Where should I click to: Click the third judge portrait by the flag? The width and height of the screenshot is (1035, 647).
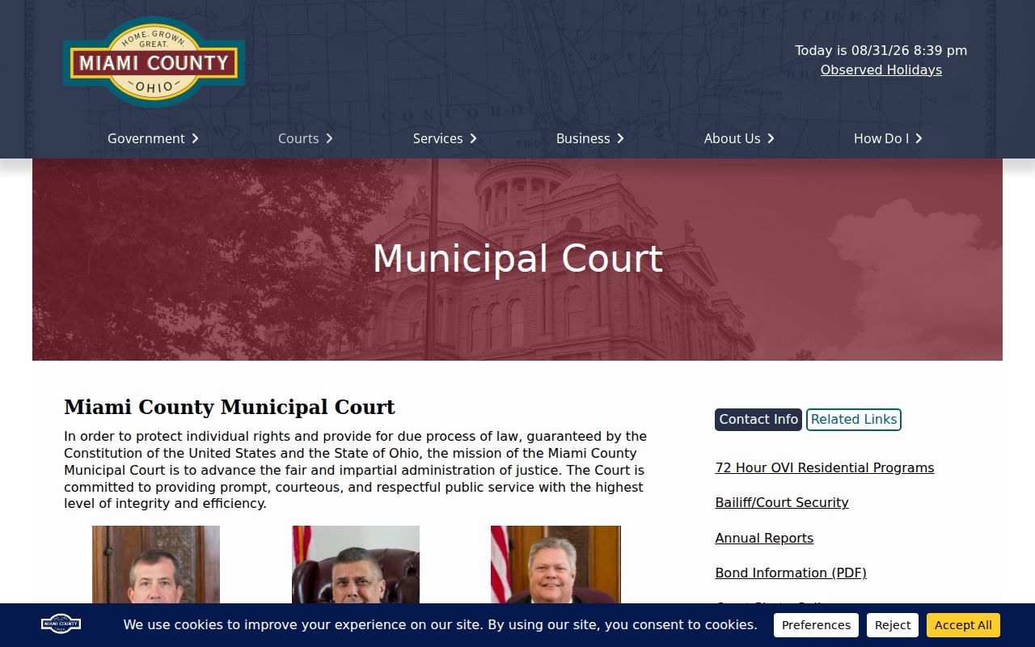(556, 565)
